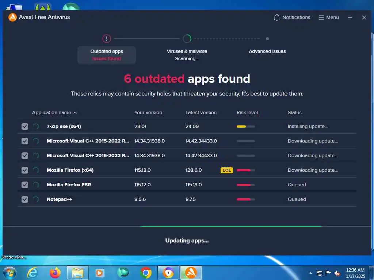Uncheck the Notepad++ checkbox
The width and height of the screenshot is (374, 280).
25,199
